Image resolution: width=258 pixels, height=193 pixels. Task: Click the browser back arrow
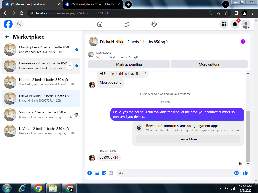6,13
